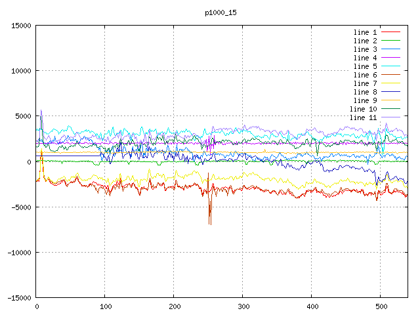
Task: Click the 100 x-axis tick label
Action: pyautogui.click(x=105, y=306)
